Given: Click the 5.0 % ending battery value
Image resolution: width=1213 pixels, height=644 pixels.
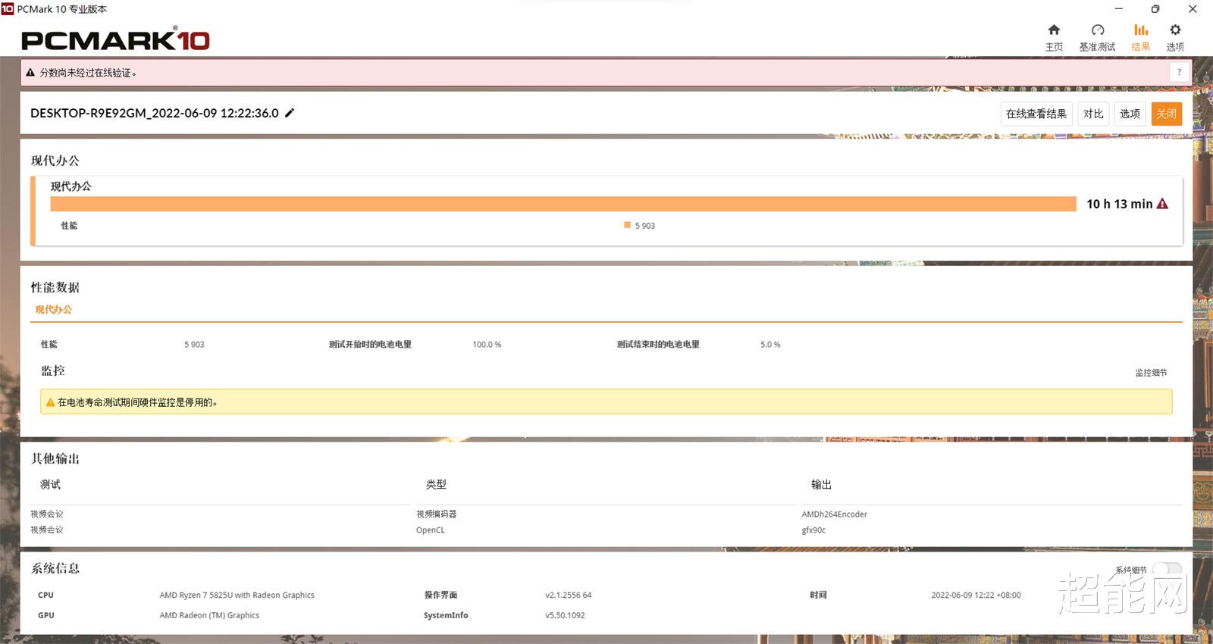Looking at the screenshot, I should [x=770, y=345].
